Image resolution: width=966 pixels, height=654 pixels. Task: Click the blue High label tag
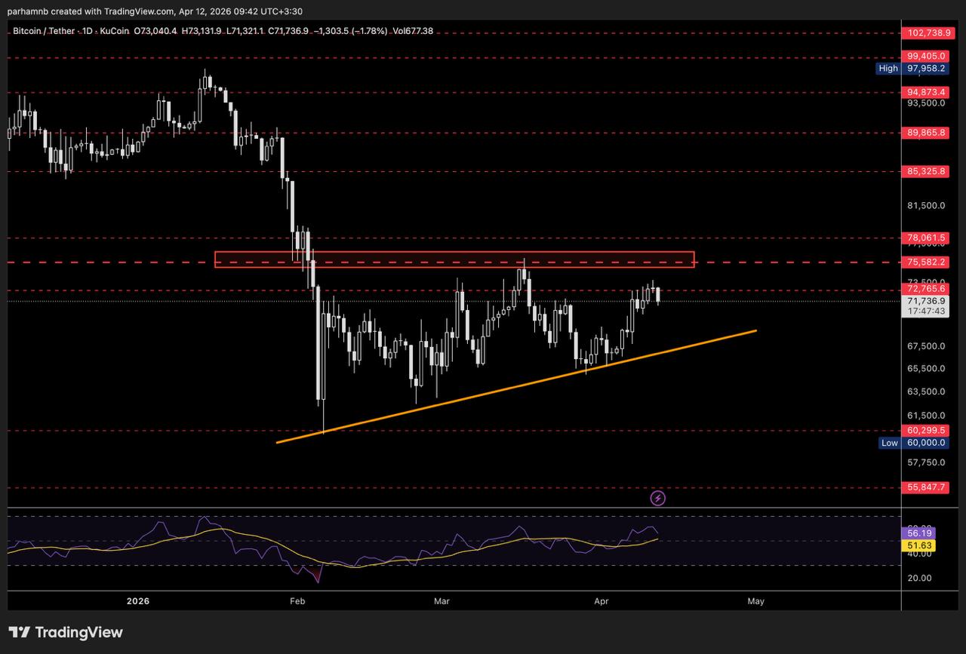(888, 69)
